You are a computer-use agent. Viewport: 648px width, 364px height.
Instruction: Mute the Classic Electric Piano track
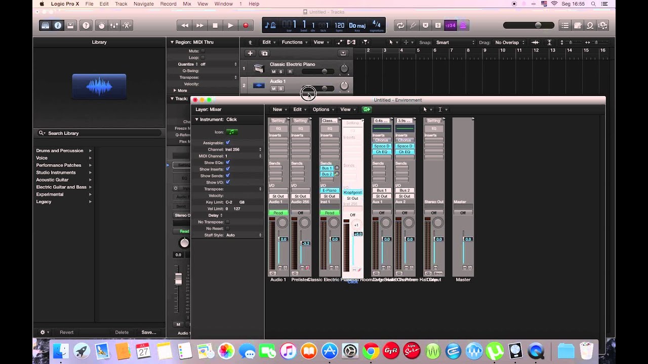point(274,72)
